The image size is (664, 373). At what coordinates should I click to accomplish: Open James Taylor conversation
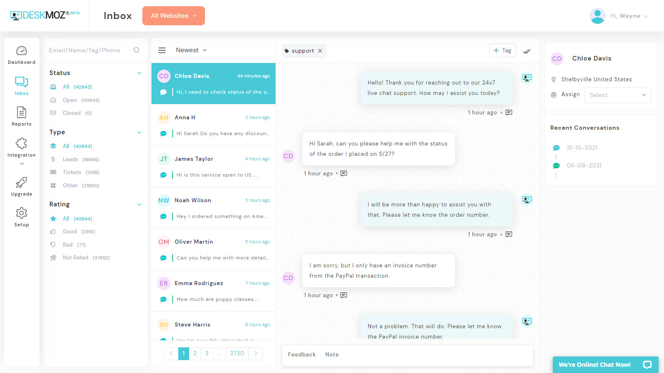point(213,167)
